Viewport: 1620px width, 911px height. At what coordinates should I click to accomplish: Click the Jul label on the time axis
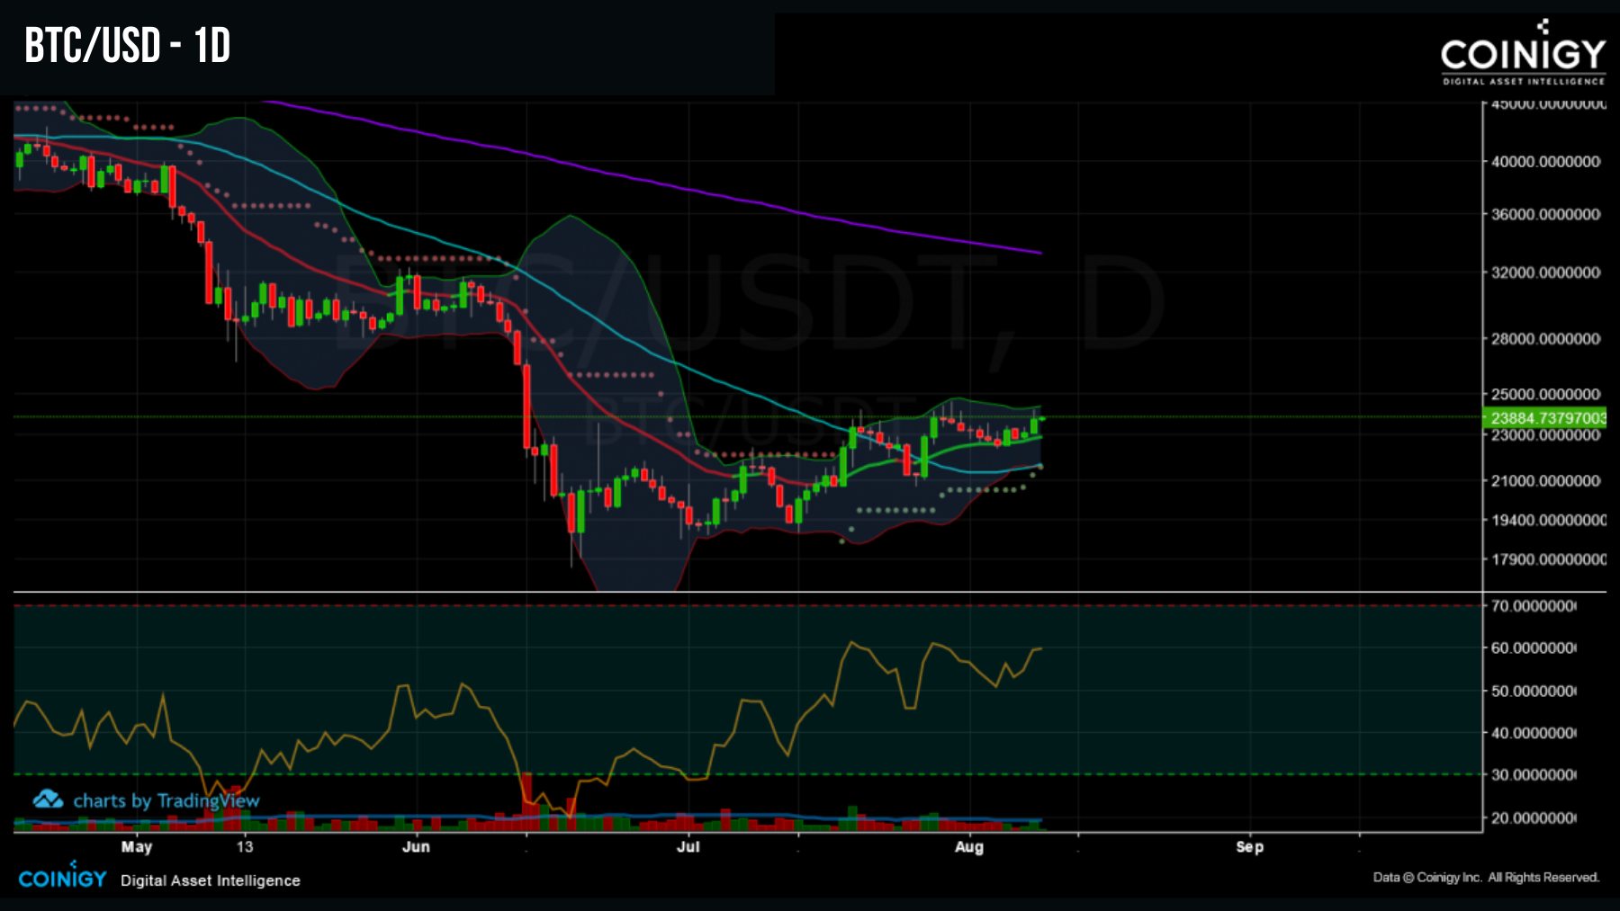point(688,846)
